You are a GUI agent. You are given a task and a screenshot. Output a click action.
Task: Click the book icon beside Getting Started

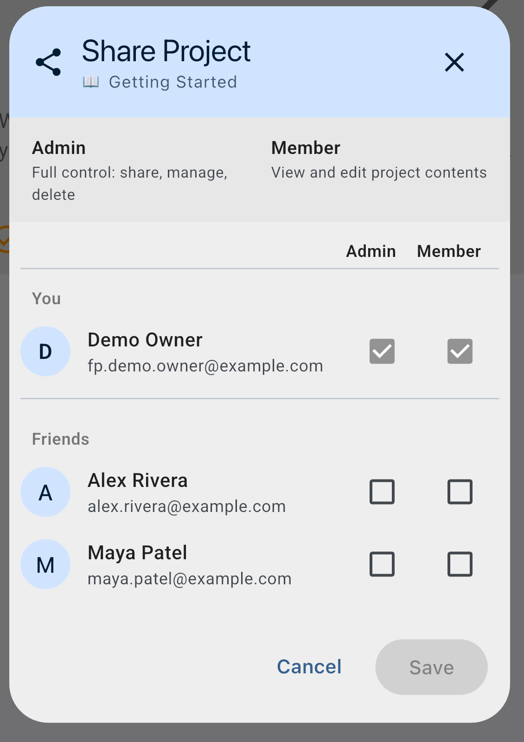point(91,82)
